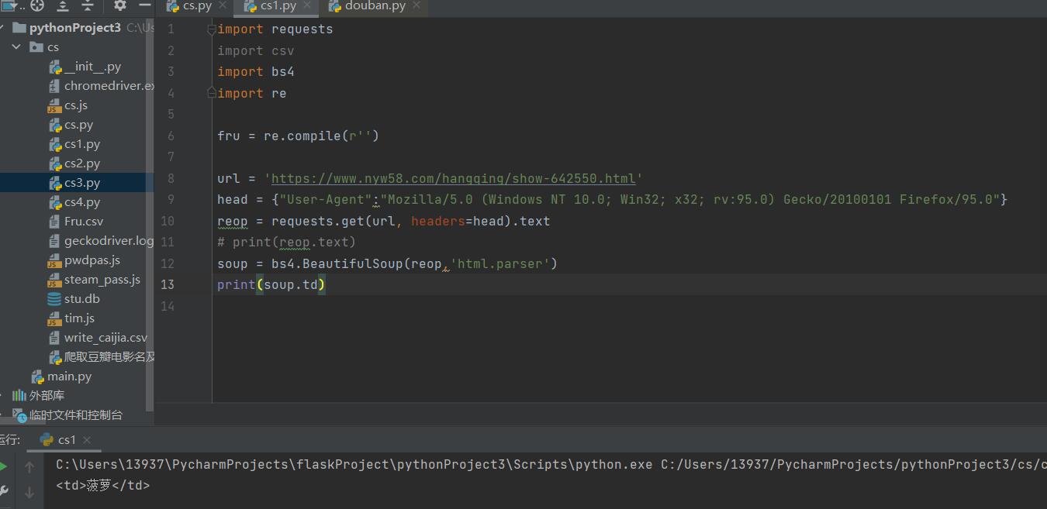Close the cs1 run tab

pyautogui.click(x=87, y=440)
